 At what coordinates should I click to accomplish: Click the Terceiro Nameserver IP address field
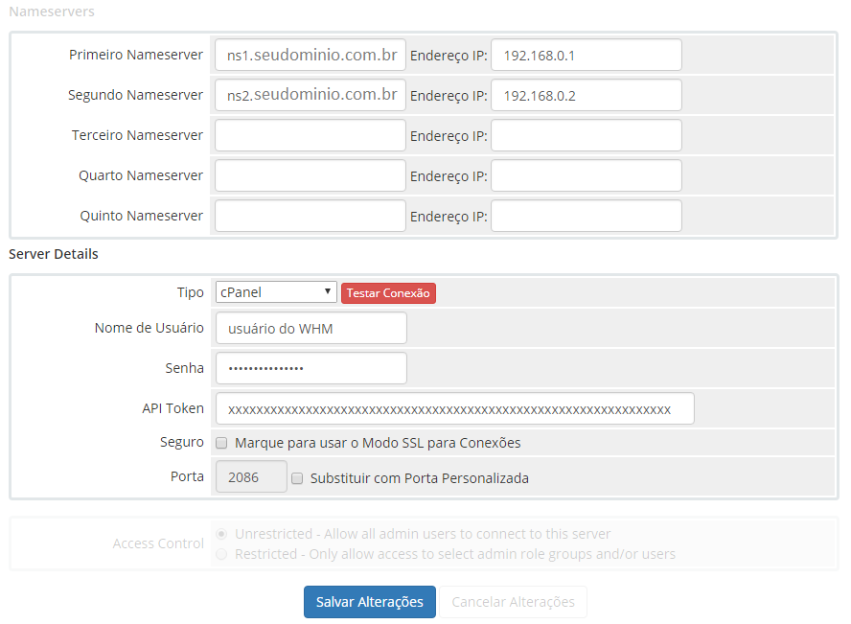(586, 135)
